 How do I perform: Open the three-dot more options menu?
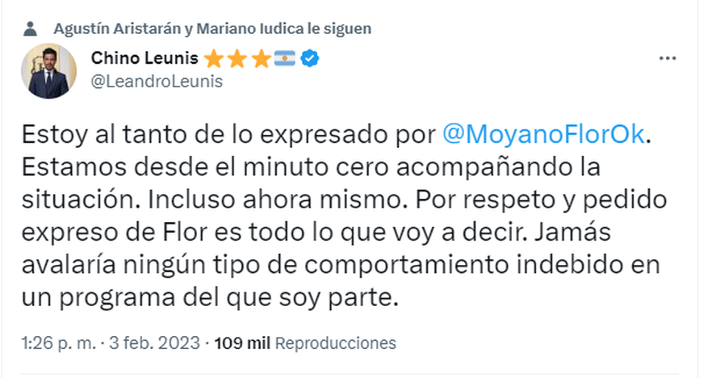(668, 59)
